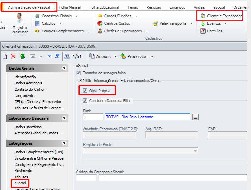Screen dimensions: 251x190
Task: Switch to Encargos tab
Action: pos(177,7)
